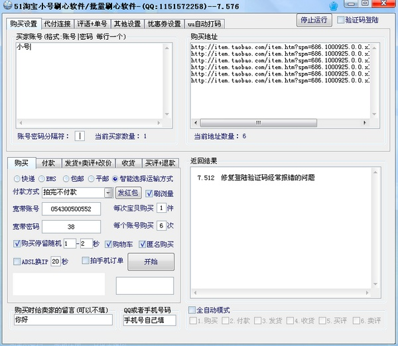Enable the ADSL换IP checkbox
The image size is (398, 346).
pyautogui.click(x=17, y=262)
